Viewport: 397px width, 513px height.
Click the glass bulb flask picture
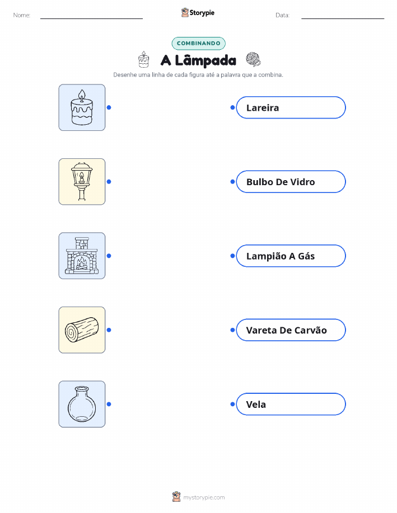point(82,404)
